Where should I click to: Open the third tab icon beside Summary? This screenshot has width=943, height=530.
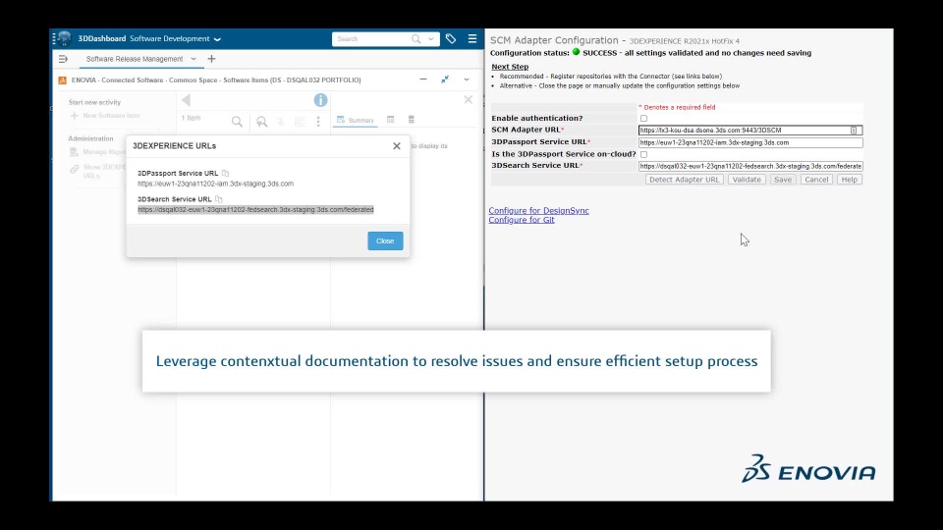coord(412,120)
